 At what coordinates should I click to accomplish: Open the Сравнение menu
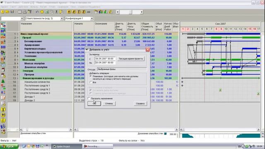(x=63, y=7)
